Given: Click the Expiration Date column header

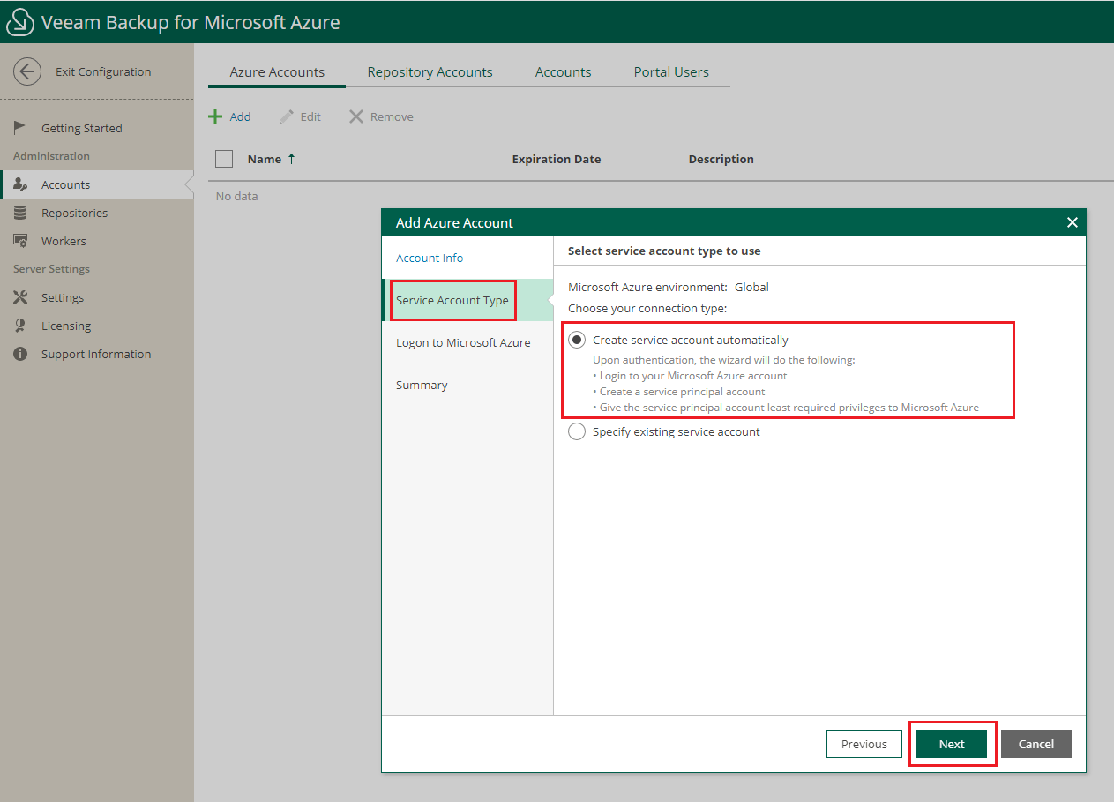Looking at the screenshot, I should [557, 159].
